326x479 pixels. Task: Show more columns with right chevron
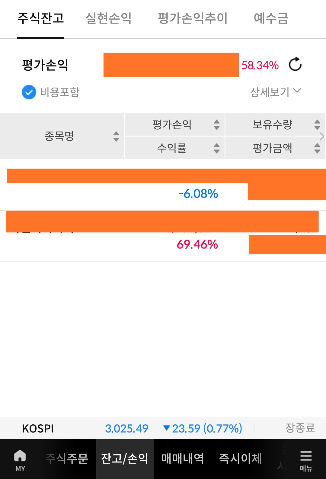(x=322, y=137)
